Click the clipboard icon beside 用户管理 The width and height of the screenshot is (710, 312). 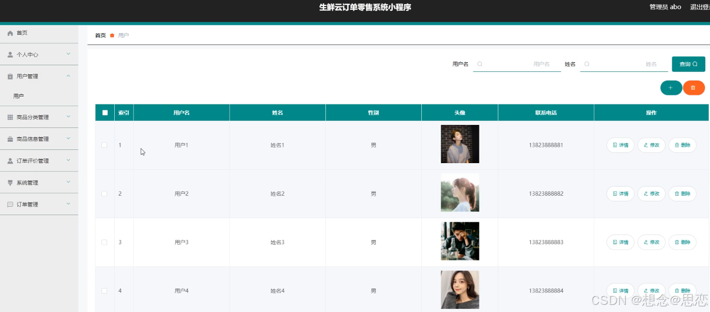[10, 76]
